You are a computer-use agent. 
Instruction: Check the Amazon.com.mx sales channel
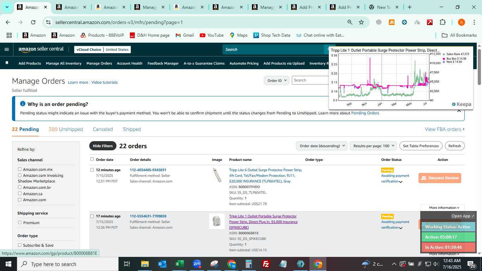(x=20, y=169)
